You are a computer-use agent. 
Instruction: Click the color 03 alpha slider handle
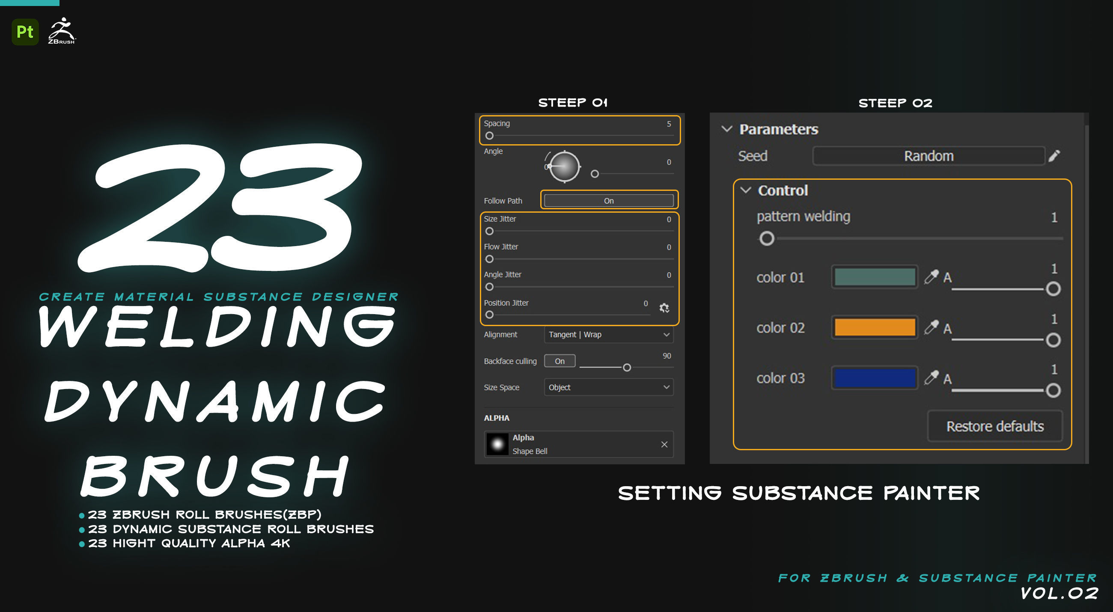coord(1053,390)
